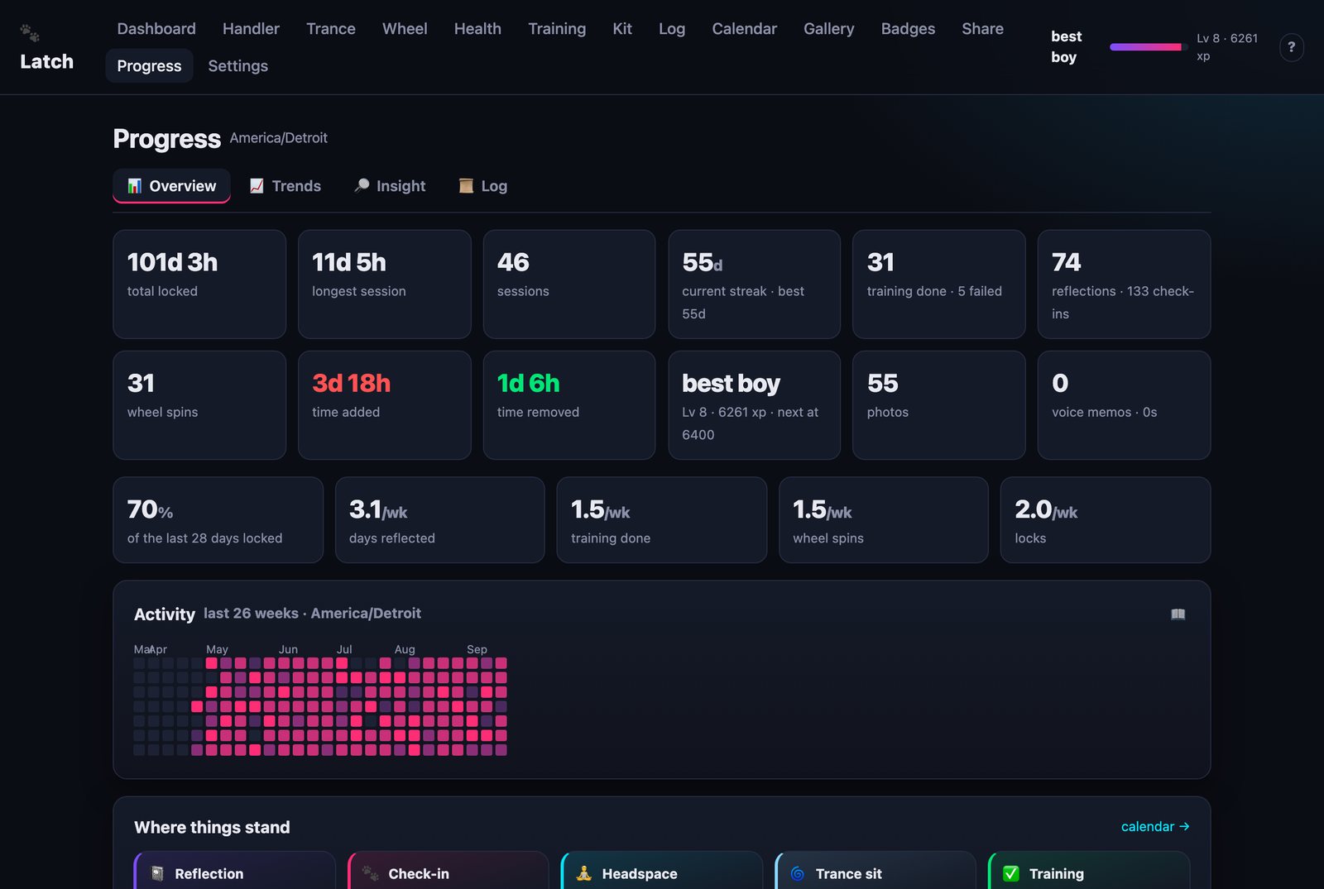Click the Trance sit spiral icon
Viewport: 1324px width, 889px height.
click(797, 873)
